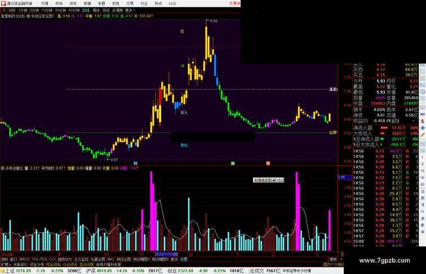Choose the 多 shortcut in right sidebar
Screen dimensions: 426x274
[x=423, y=218]
